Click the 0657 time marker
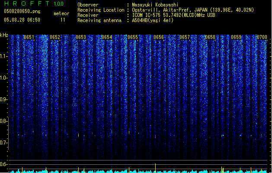 (185, 37)
